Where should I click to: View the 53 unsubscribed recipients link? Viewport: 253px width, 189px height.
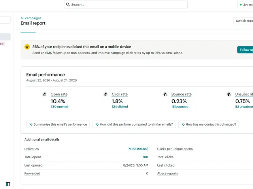[244, 107]
